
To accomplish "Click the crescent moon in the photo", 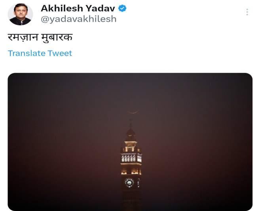I will (x=133, y=113).
